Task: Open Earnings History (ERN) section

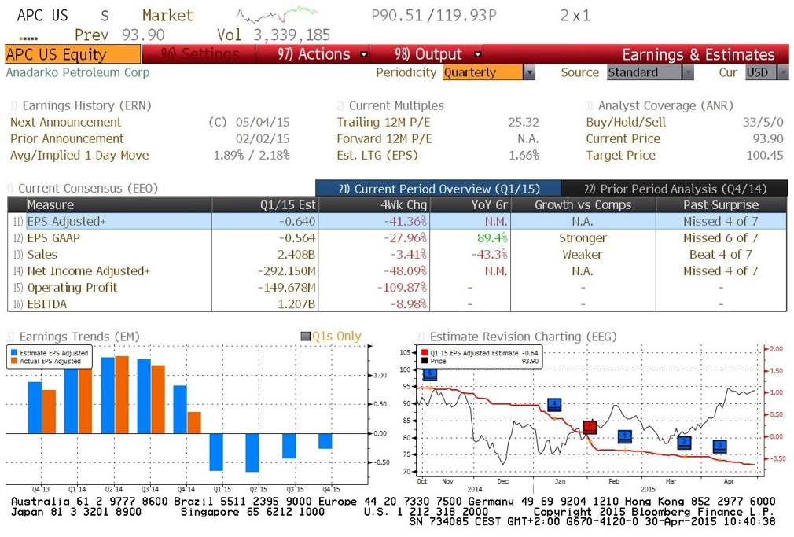Action: (x=81, y=105)
